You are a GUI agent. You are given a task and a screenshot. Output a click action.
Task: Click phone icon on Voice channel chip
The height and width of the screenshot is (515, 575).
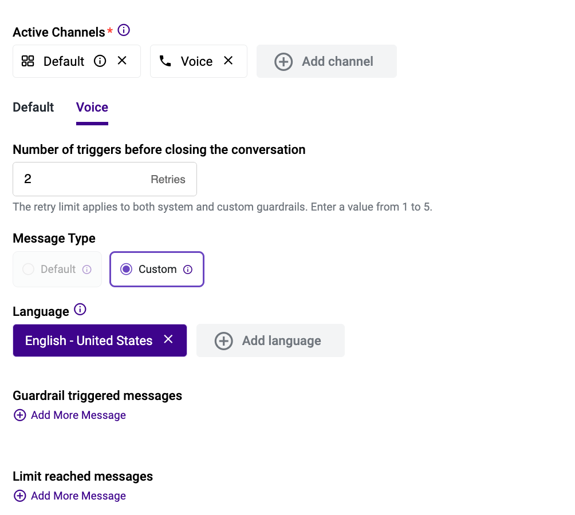(x=165, y=61)
